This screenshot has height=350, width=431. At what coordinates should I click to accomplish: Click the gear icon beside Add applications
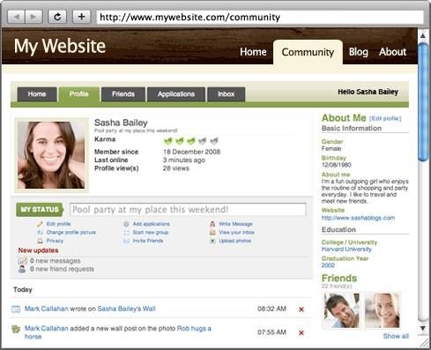tap(126, 224)
